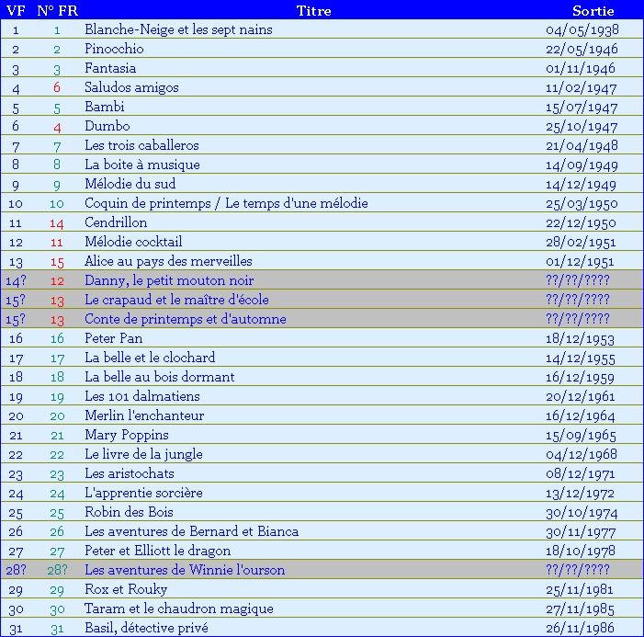Click the 'Peter Pan' title
The width and height of the screenshot is (644, 637).
pos(114,338)
